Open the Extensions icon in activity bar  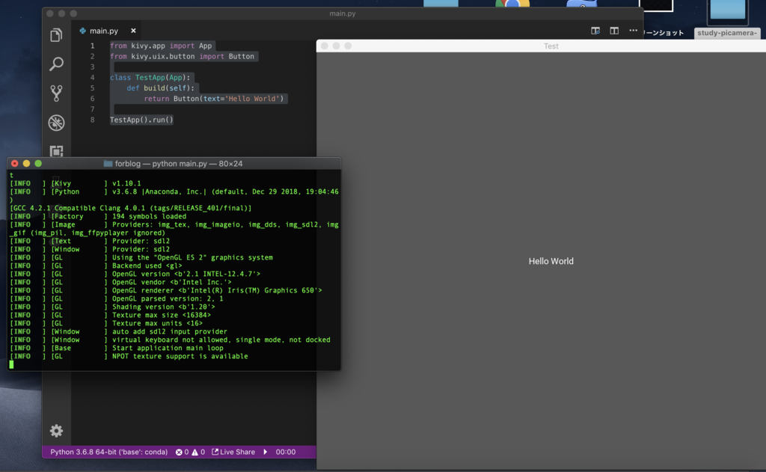coord(56,150)
